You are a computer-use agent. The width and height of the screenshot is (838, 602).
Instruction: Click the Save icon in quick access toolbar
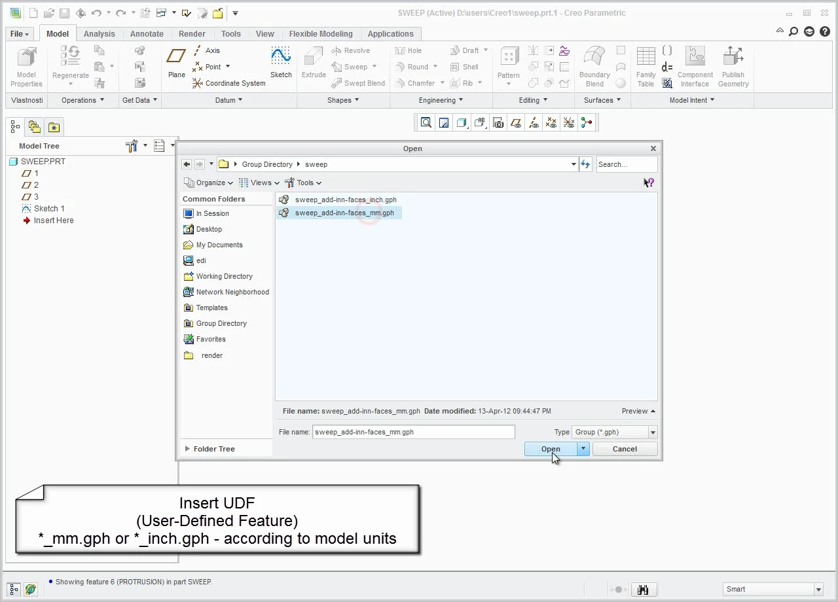tap(64, 13)
